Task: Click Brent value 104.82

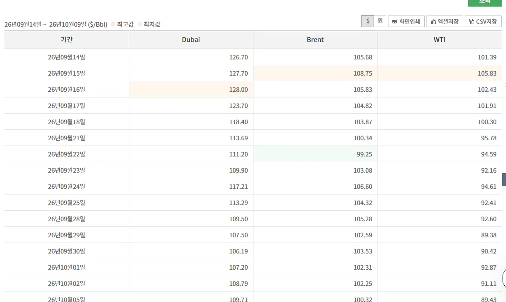Action: pos(363,105)
